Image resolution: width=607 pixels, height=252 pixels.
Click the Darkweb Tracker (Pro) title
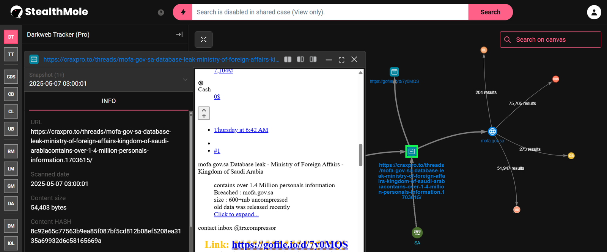[x=58, y=34]
